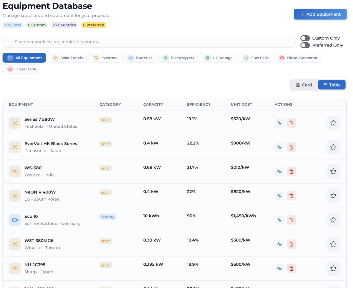Click the solar tag on Series 7 580W
Viewport: 353px width, 288px height.
click(106, 120)
